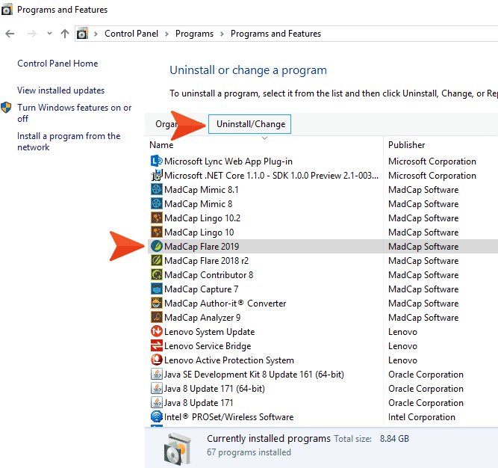The image size is (498, 468).
Task: Click the Control Panel icon in address bar
Action: [x=82, y=34]
